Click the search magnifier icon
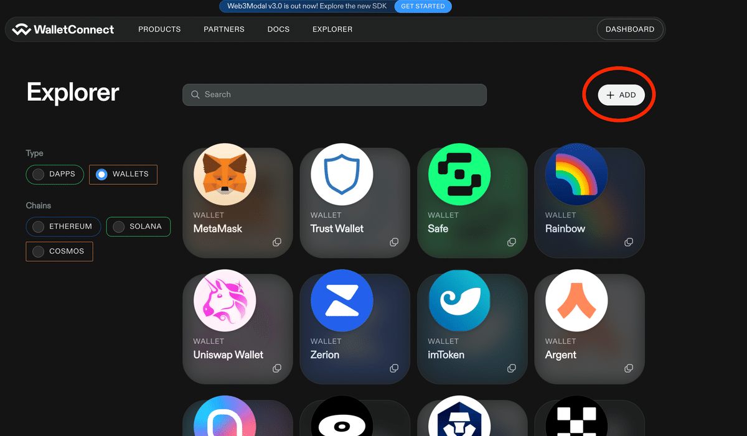Image resolution: width=747 pixels, height=436 pixels. (195, 95)
